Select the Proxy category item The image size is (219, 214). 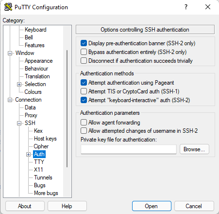(x=31, y=115)
